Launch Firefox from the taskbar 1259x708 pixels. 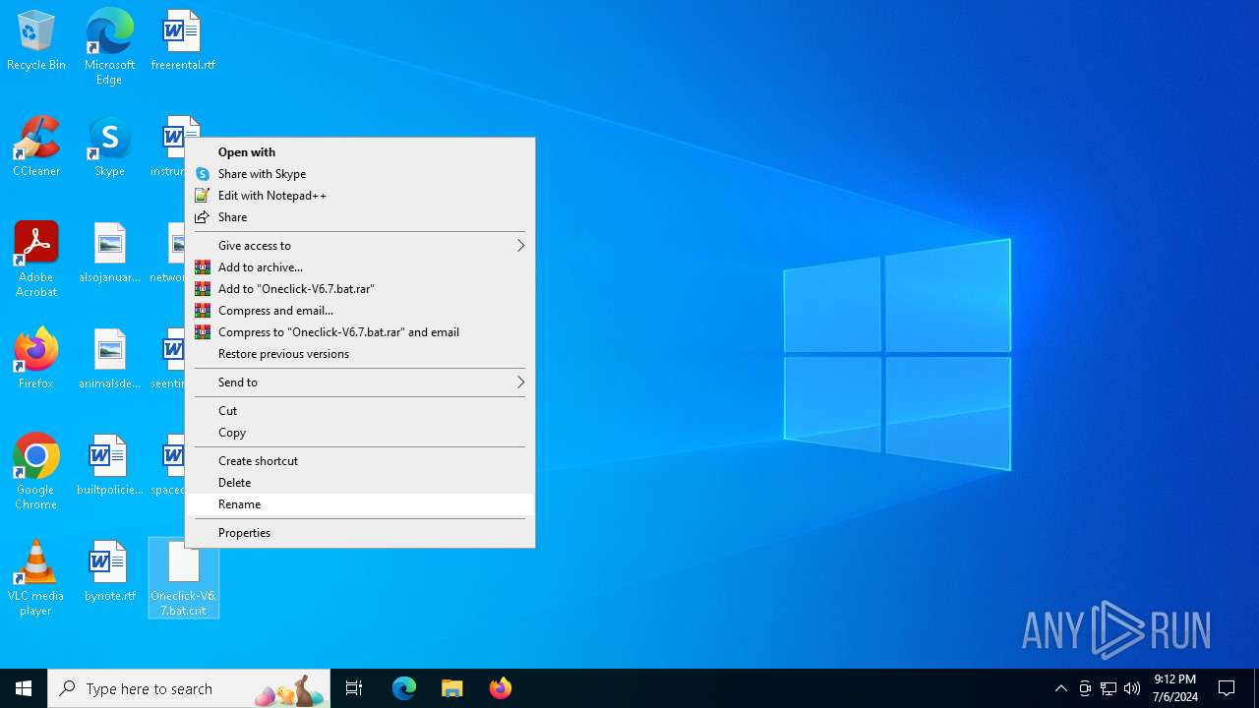click(501, 688)
